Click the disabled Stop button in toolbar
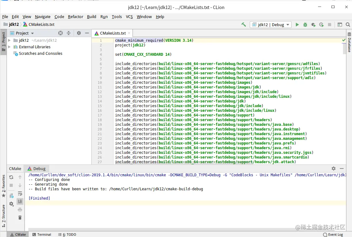This screenshot has height=237, width=352. coord(329,25)
